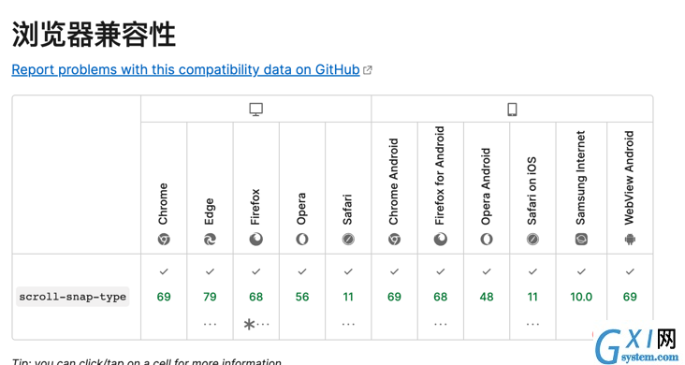
Task: Expand Firefox 68 notes with asterisk
Action: (x=256, y=325)
